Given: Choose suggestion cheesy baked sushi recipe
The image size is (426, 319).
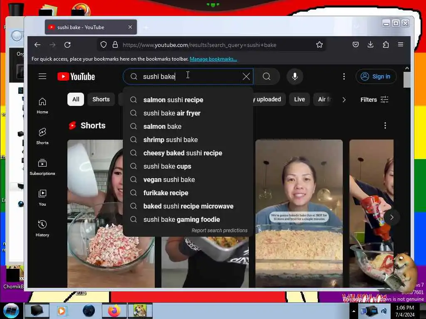Looking at the screenshot, I should [188, 153].
